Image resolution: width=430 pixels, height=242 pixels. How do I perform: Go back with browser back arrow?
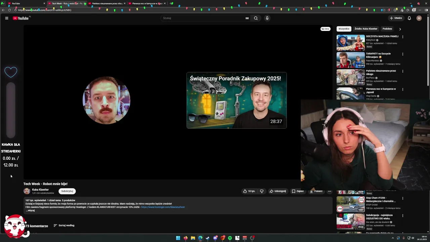tap(3, 10)
